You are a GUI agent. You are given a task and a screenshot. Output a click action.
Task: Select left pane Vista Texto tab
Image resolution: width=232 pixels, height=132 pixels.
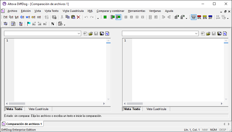tap(14, 109)
